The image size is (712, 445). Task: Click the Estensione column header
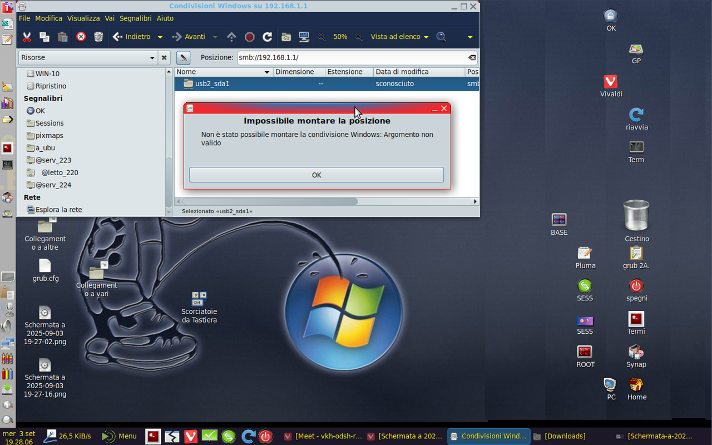(x=349, y=72)
